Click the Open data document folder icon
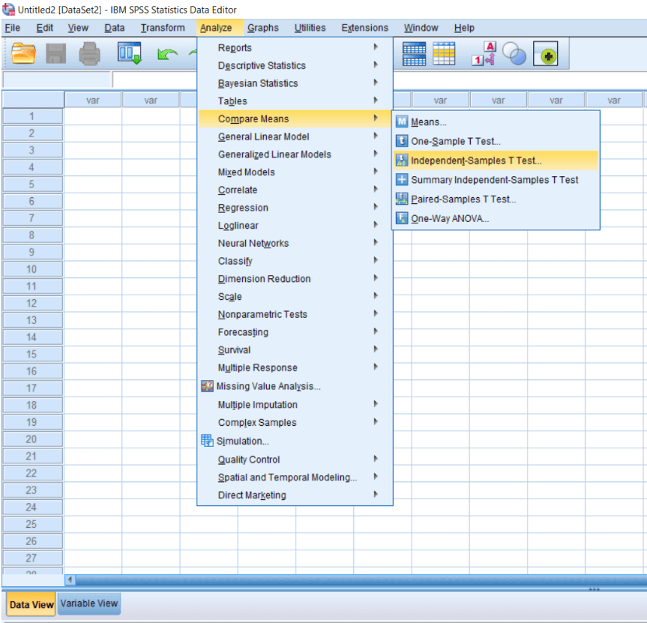Image resolution: width=647 pixels, height=623 pixels. [x=23, y=54]
